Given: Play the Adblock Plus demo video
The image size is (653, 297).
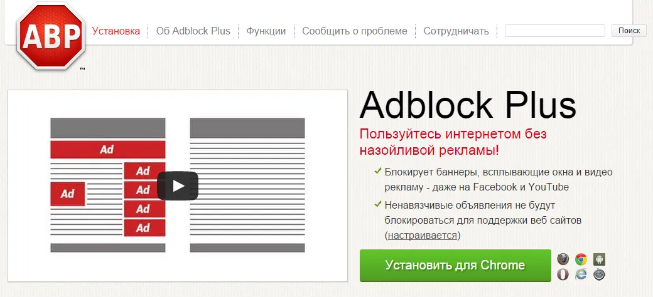Looking at the screenshot, I should point(178,185).
